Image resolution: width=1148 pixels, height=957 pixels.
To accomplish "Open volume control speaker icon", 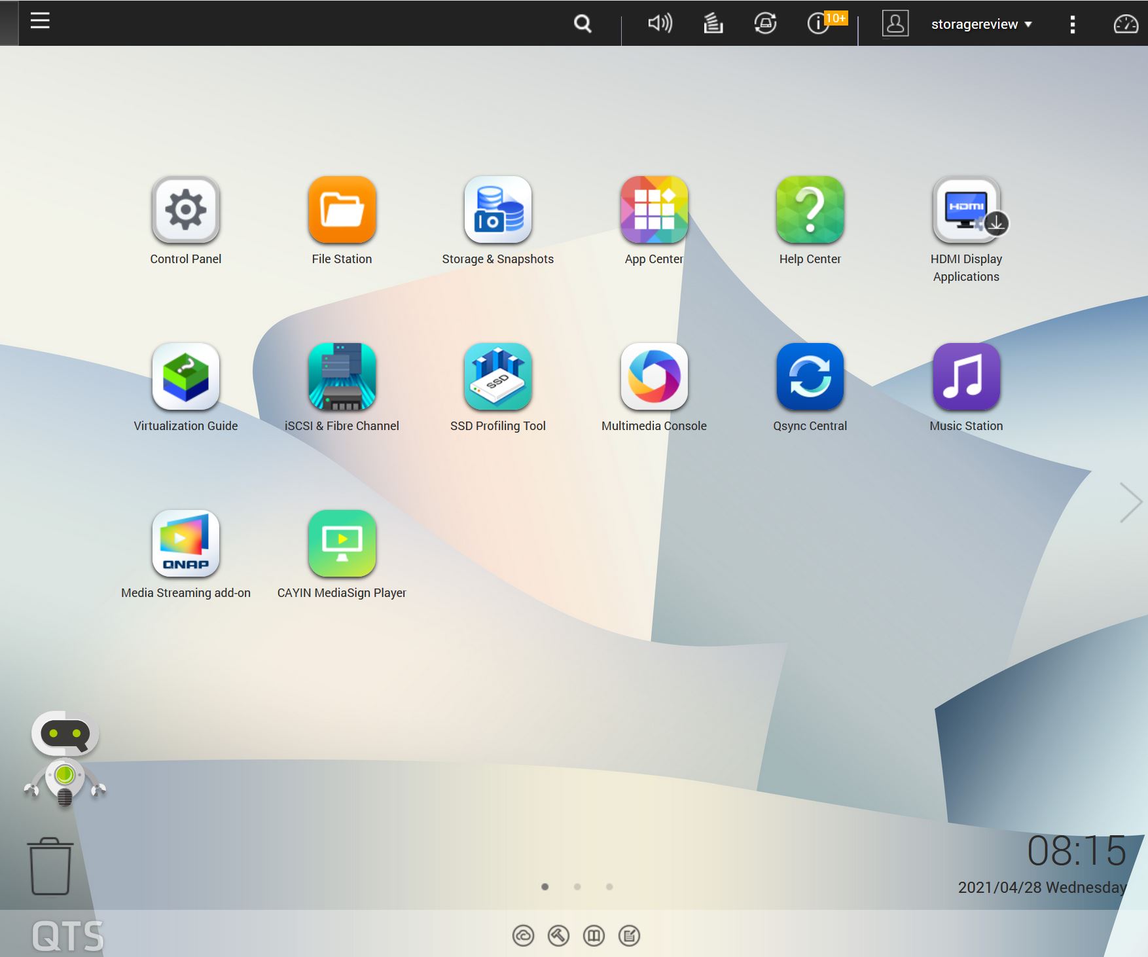I will [x=660, y=24].
